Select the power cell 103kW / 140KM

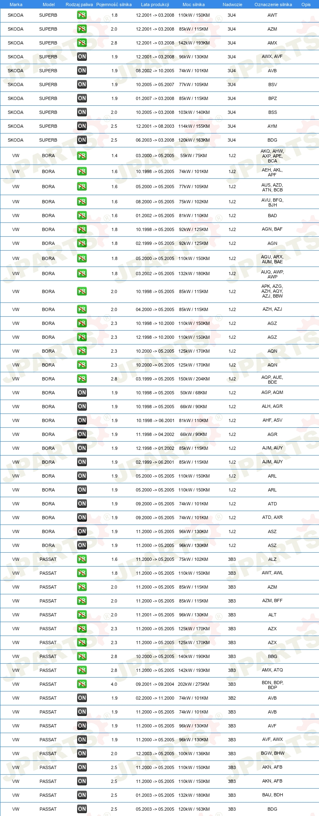click(x=194, y=112)
